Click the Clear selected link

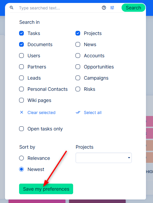(x=41, y=113)
